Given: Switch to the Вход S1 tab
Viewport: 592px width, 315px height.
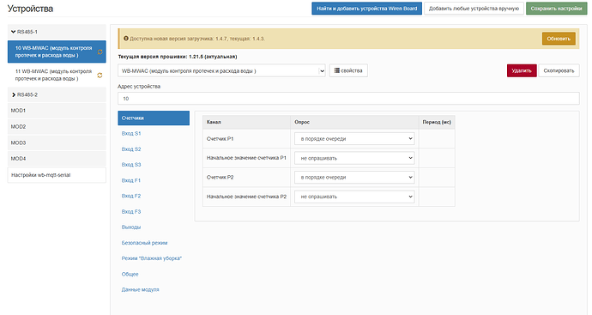Looking at the screenshot, I should point(131,133).
